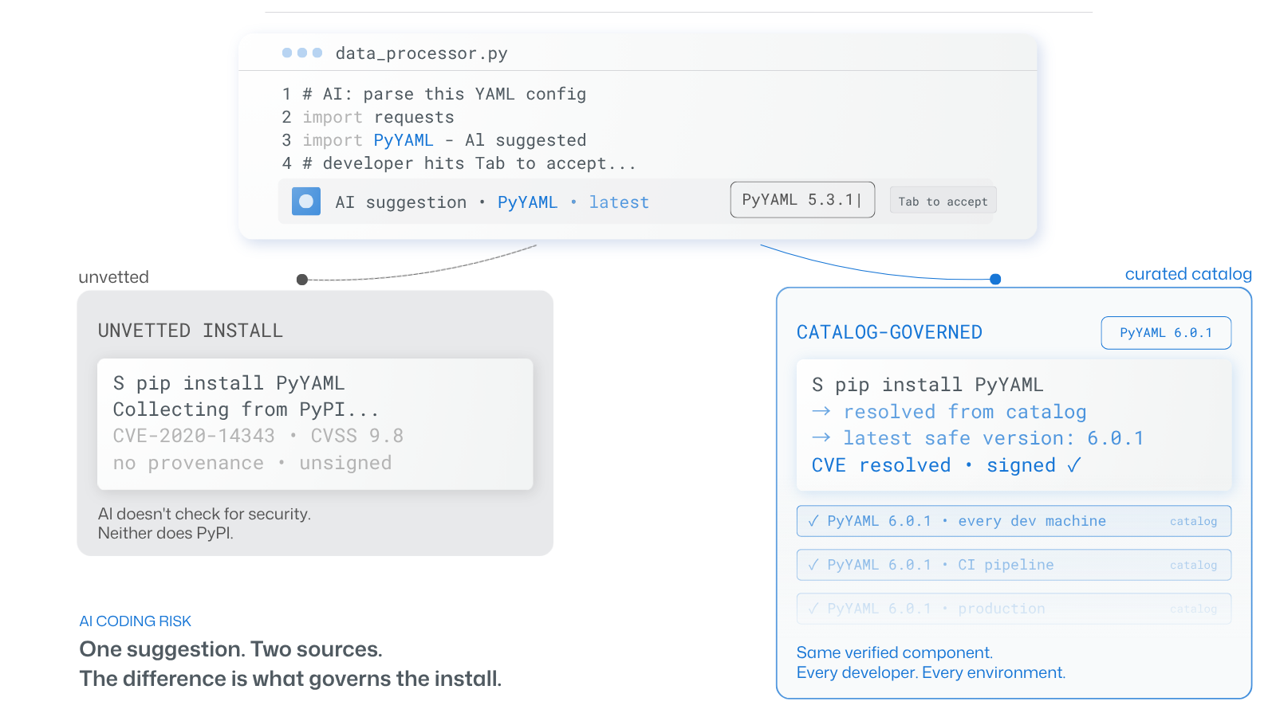The width and height of the screenshot is (1276, 717).
Task: Click the 'AI CODING RISK' heading
Action: tap(136, 621)
